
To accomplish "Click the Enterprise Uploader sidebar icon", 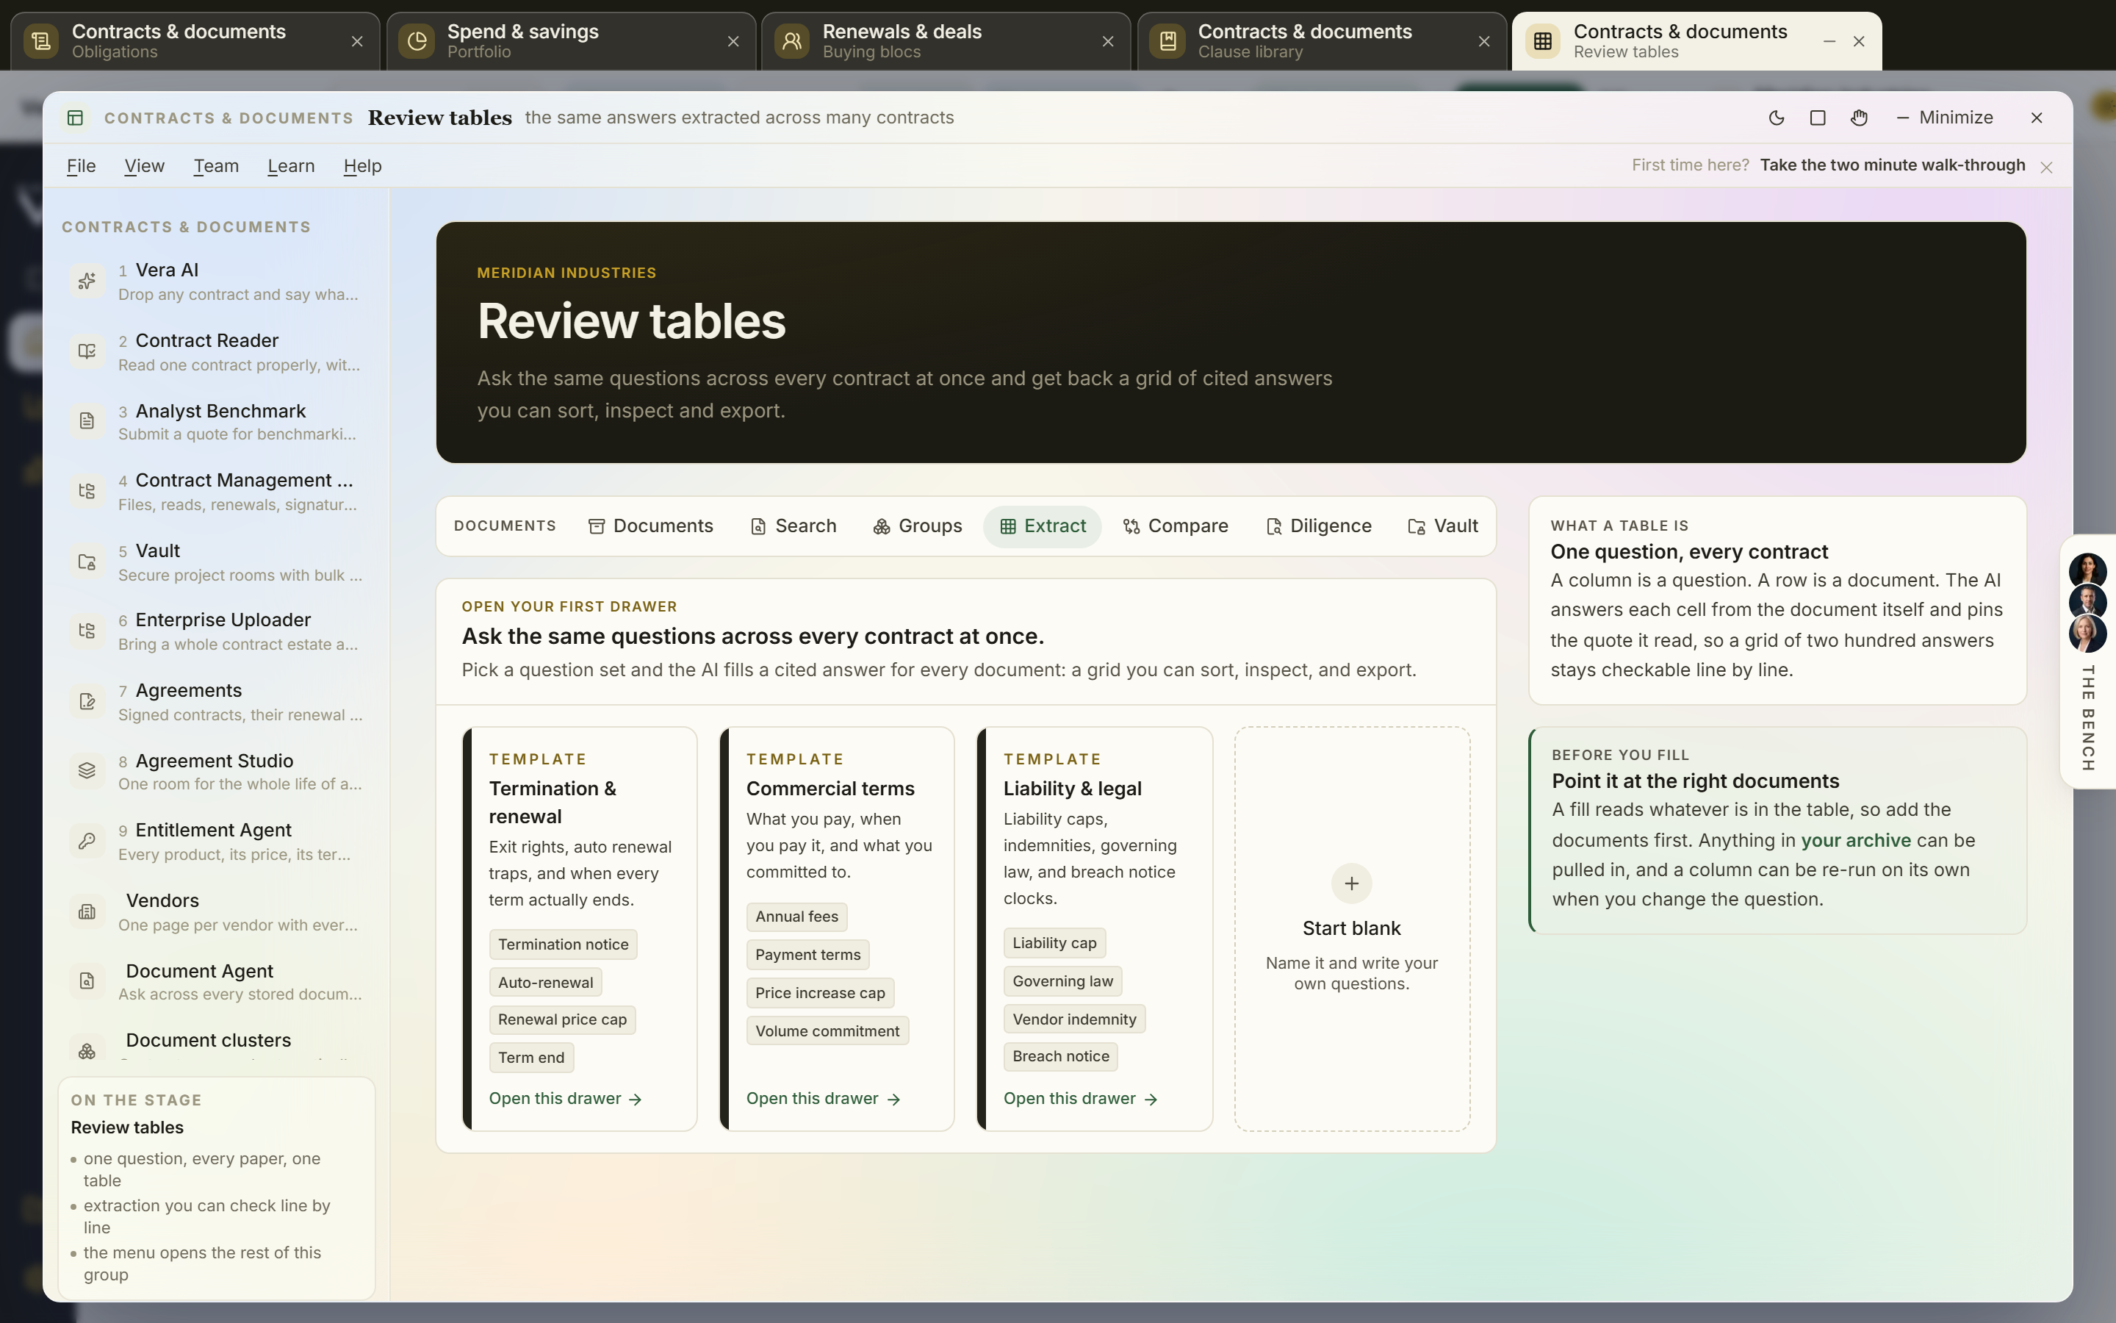I will point(87,631).
